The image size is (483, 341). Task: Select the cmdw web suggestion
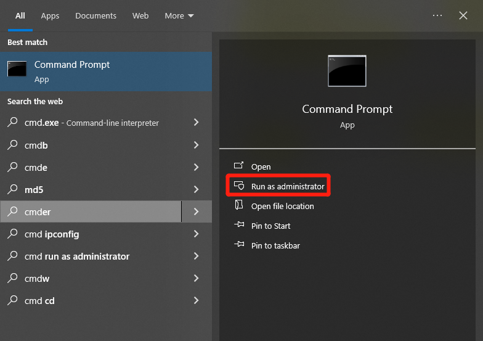[91, 279]
